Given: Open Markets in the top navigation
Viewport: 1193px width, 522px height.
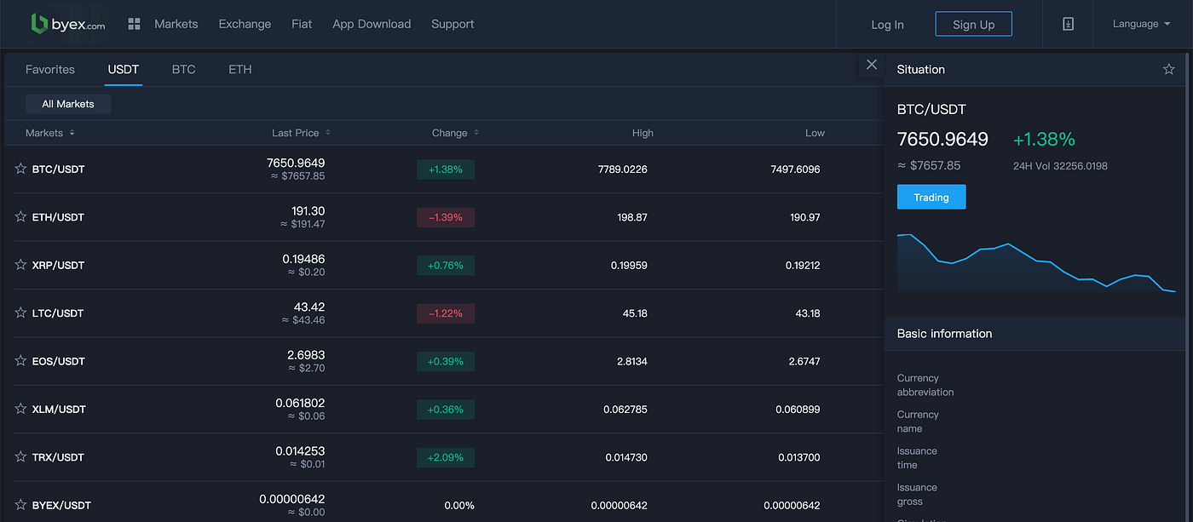Looking at the screenshot, I should pyautogui.click(x=176, y=24).
